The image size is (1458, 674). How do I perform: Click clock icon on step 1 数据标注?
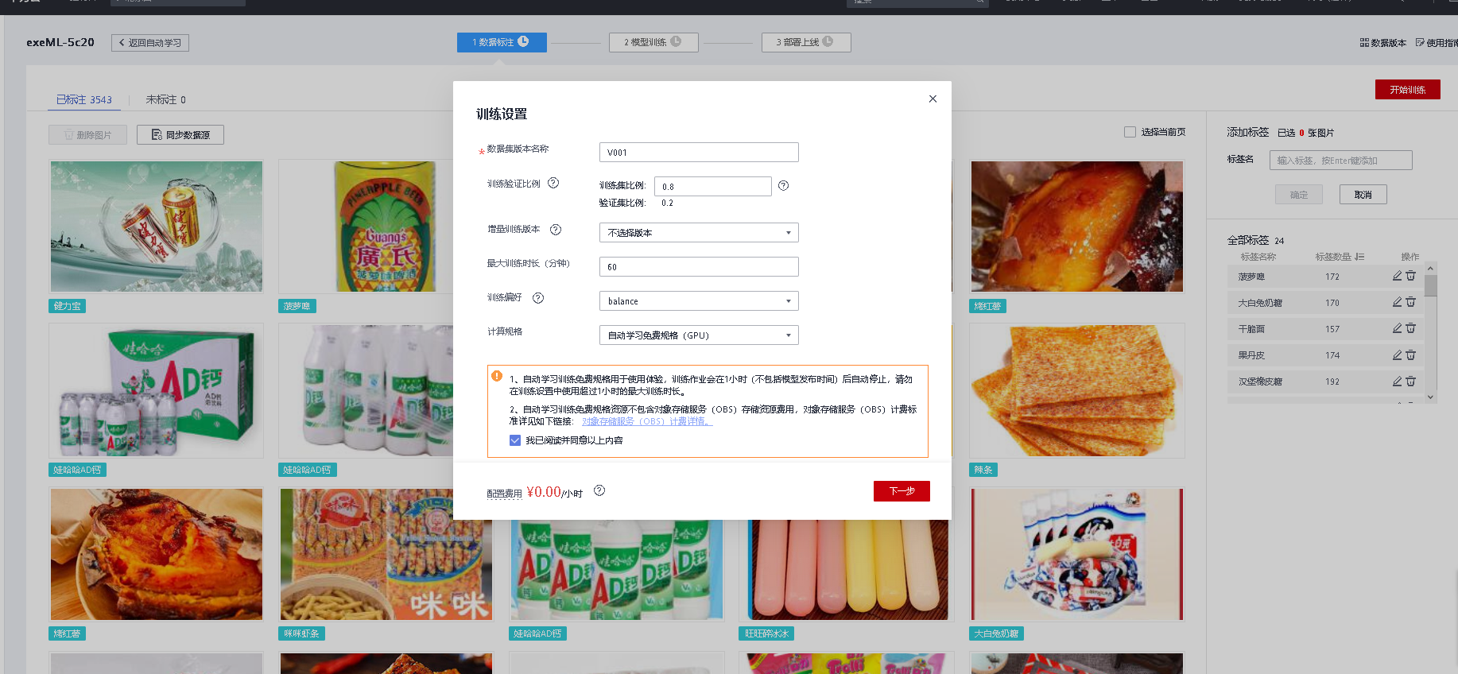click(523, 41)
